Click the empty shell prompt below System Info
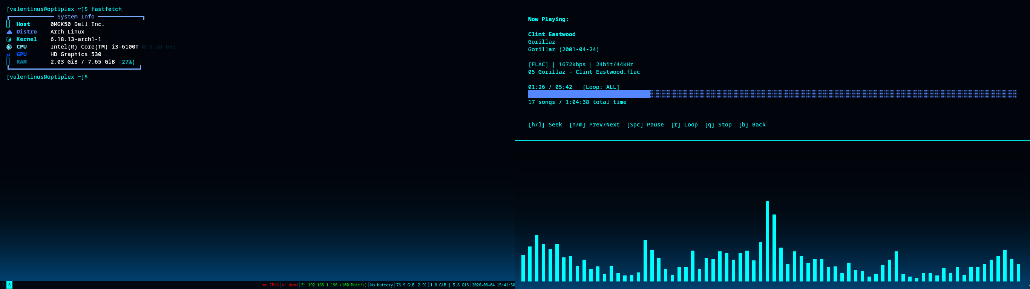This screenshot has height=289, width=1030. coord(47,77)
